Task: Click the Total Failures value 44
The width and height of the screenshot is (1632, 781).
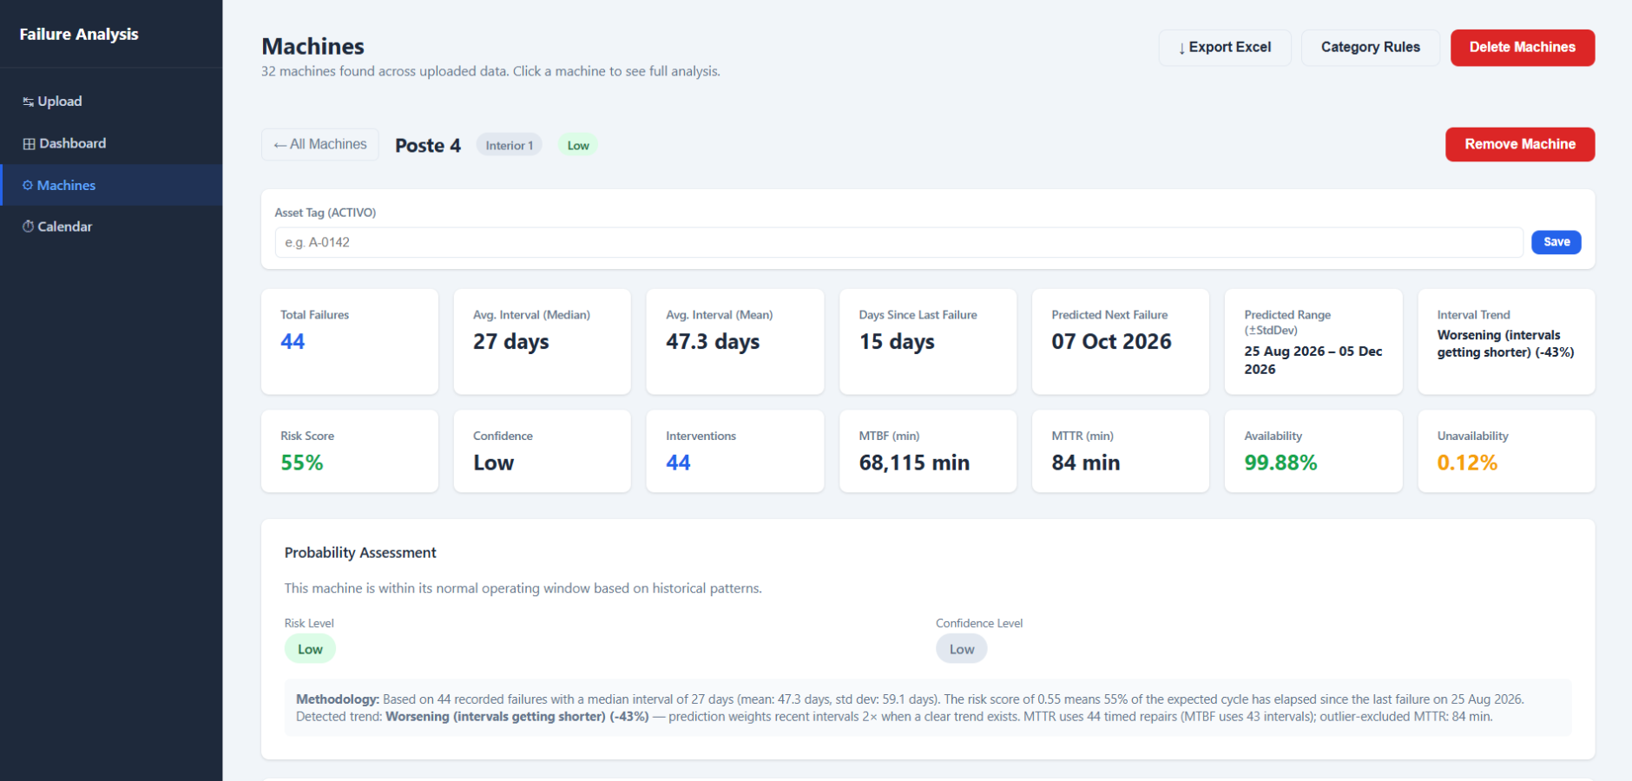Action: click(x=293, y=342)
